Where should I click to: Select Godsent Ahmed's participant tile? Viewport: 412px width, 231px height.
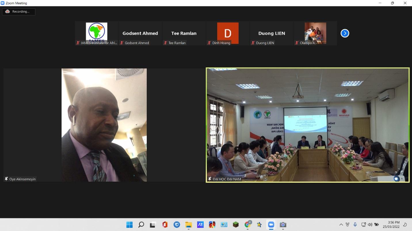(x=140, y=33)
